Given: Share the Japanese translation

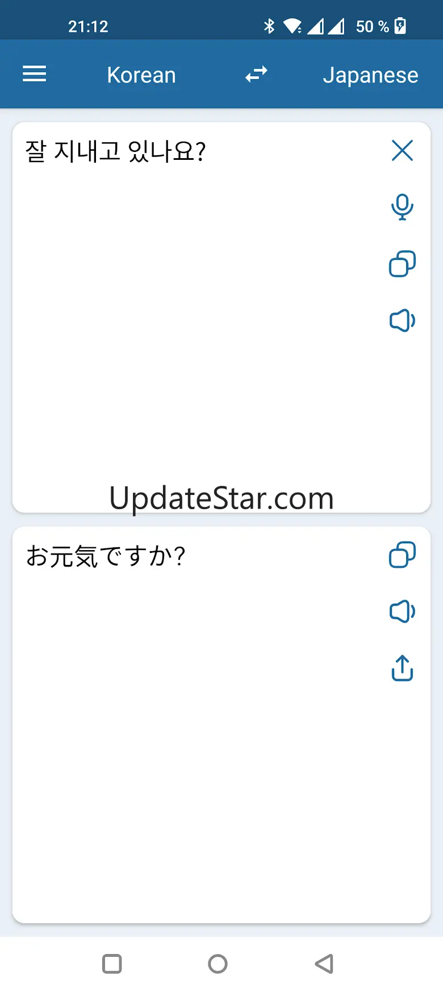Looking at the screenshot, I should tap(402, 668).
